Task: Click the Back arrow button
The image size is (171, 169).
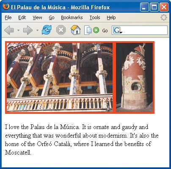Action: tap(9, 30)
